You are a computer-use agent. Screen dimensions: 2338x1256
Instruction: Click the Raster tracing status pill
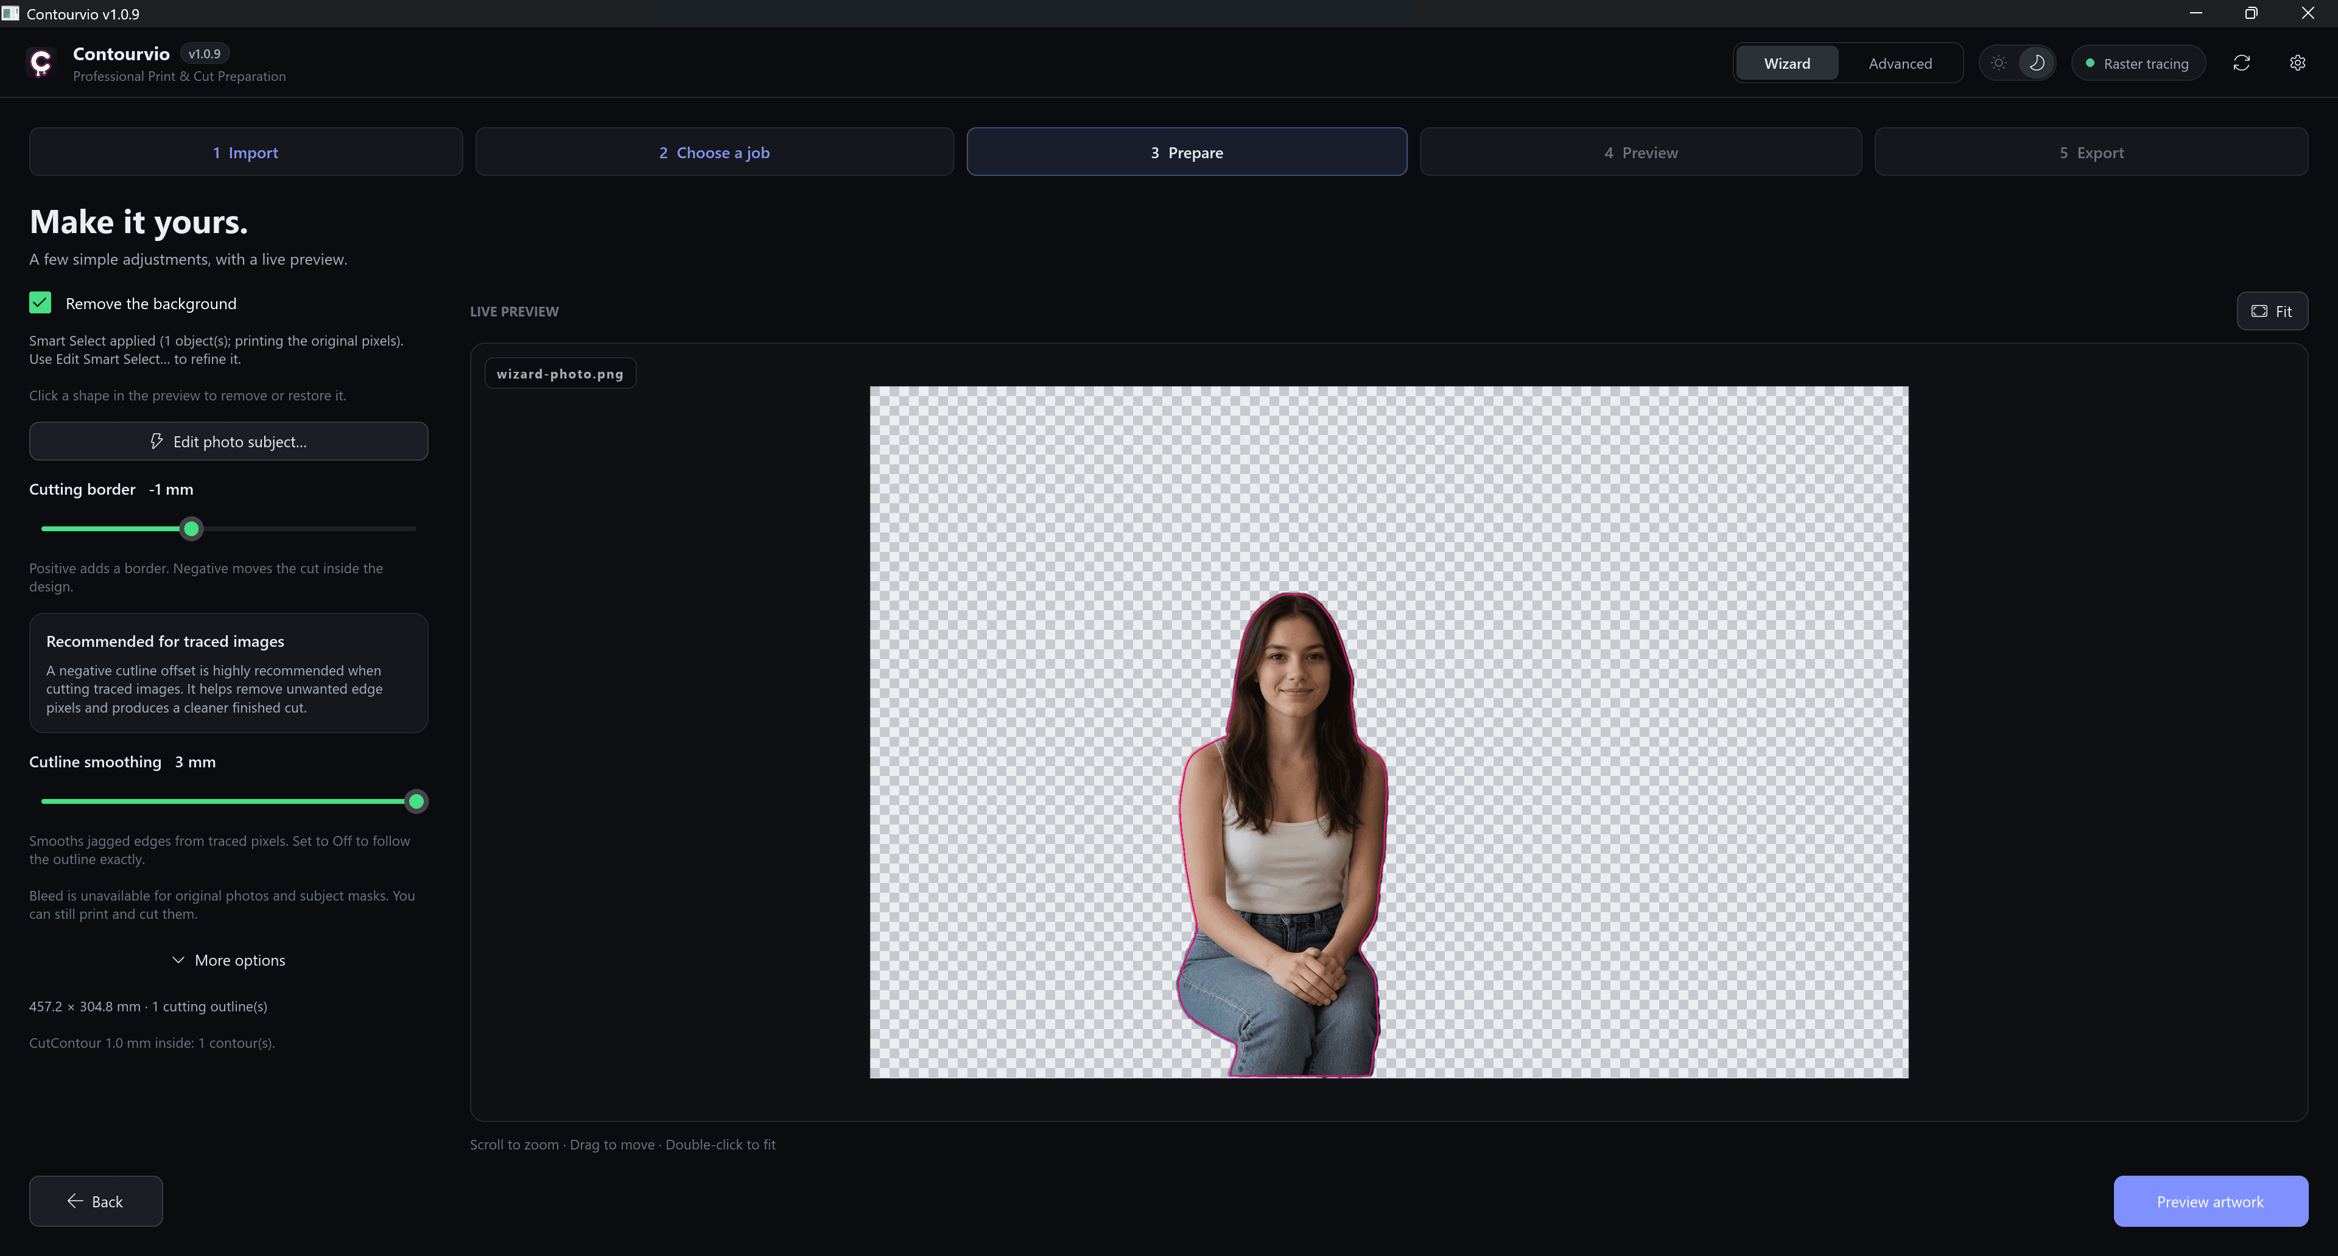[2138, 63]
